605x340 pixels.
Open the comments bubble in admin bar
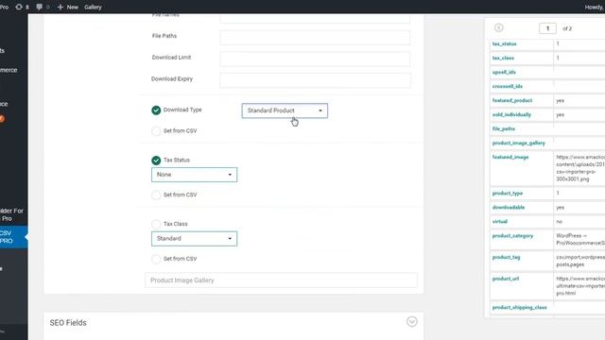[x=40, y=7]
